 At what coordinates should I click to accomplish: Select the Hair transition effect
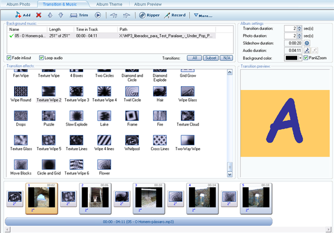click(160, 94)
